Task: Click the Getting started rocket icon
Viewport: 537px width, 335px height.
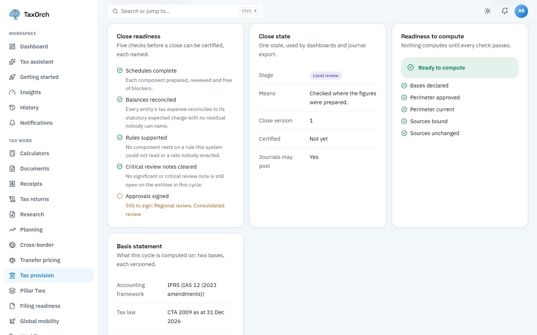Action: 12,77
